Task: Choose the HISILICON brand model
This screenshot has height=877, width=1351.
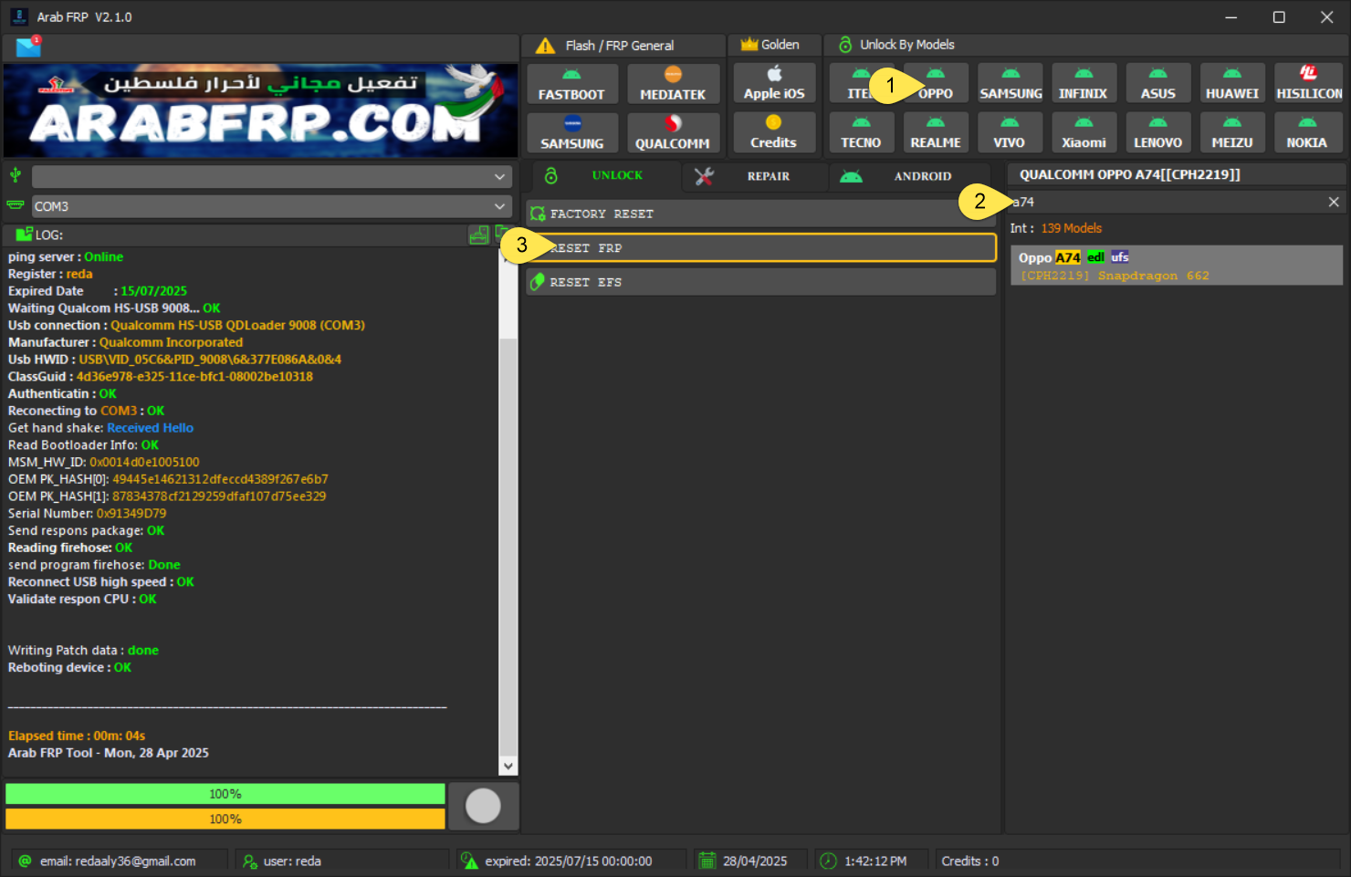Action: (1308, 83)
